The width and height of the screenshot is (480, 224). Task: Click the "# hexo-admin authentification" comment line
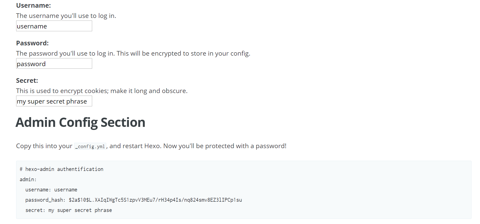tap(62, 169)
